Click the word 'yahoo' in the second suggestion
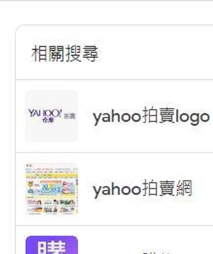Image resolution: width=213 pixels, height=254 pixels. 117,190
